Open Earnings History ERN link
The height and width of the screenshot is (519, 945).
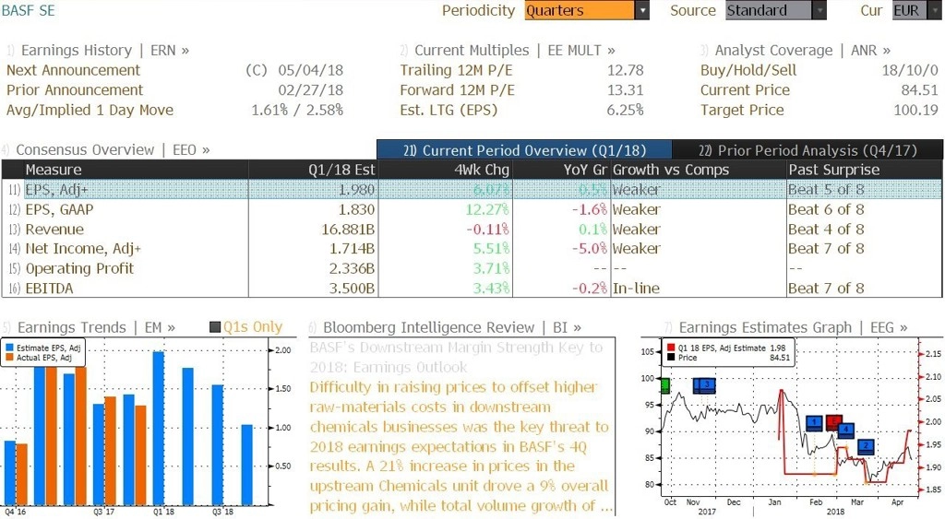pos(105,51)
